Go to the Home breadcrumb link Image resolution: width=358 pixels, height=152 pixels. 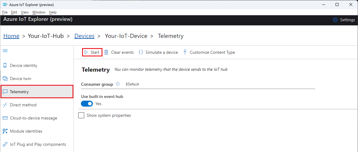[x=11, y=36]
